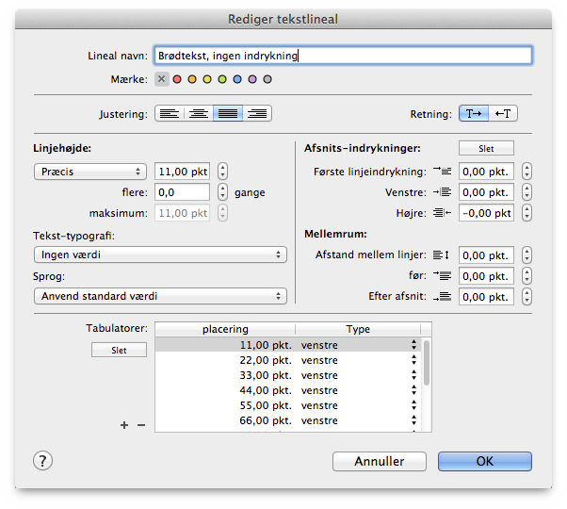Open Tekst-typografi Ingen værdi dropdown
The height and width of the screenshot is (509, 567).
160,254
